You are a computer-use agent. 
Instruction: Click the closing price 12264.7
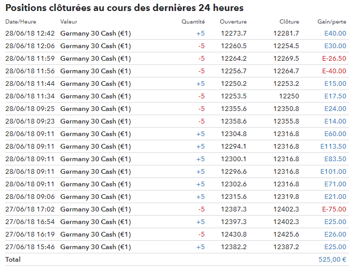tap(286, 71)
